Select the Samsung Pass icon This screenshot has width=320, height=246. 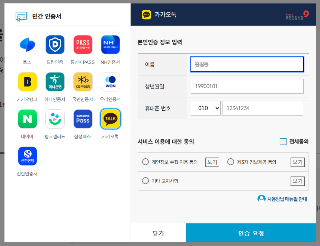83,119
